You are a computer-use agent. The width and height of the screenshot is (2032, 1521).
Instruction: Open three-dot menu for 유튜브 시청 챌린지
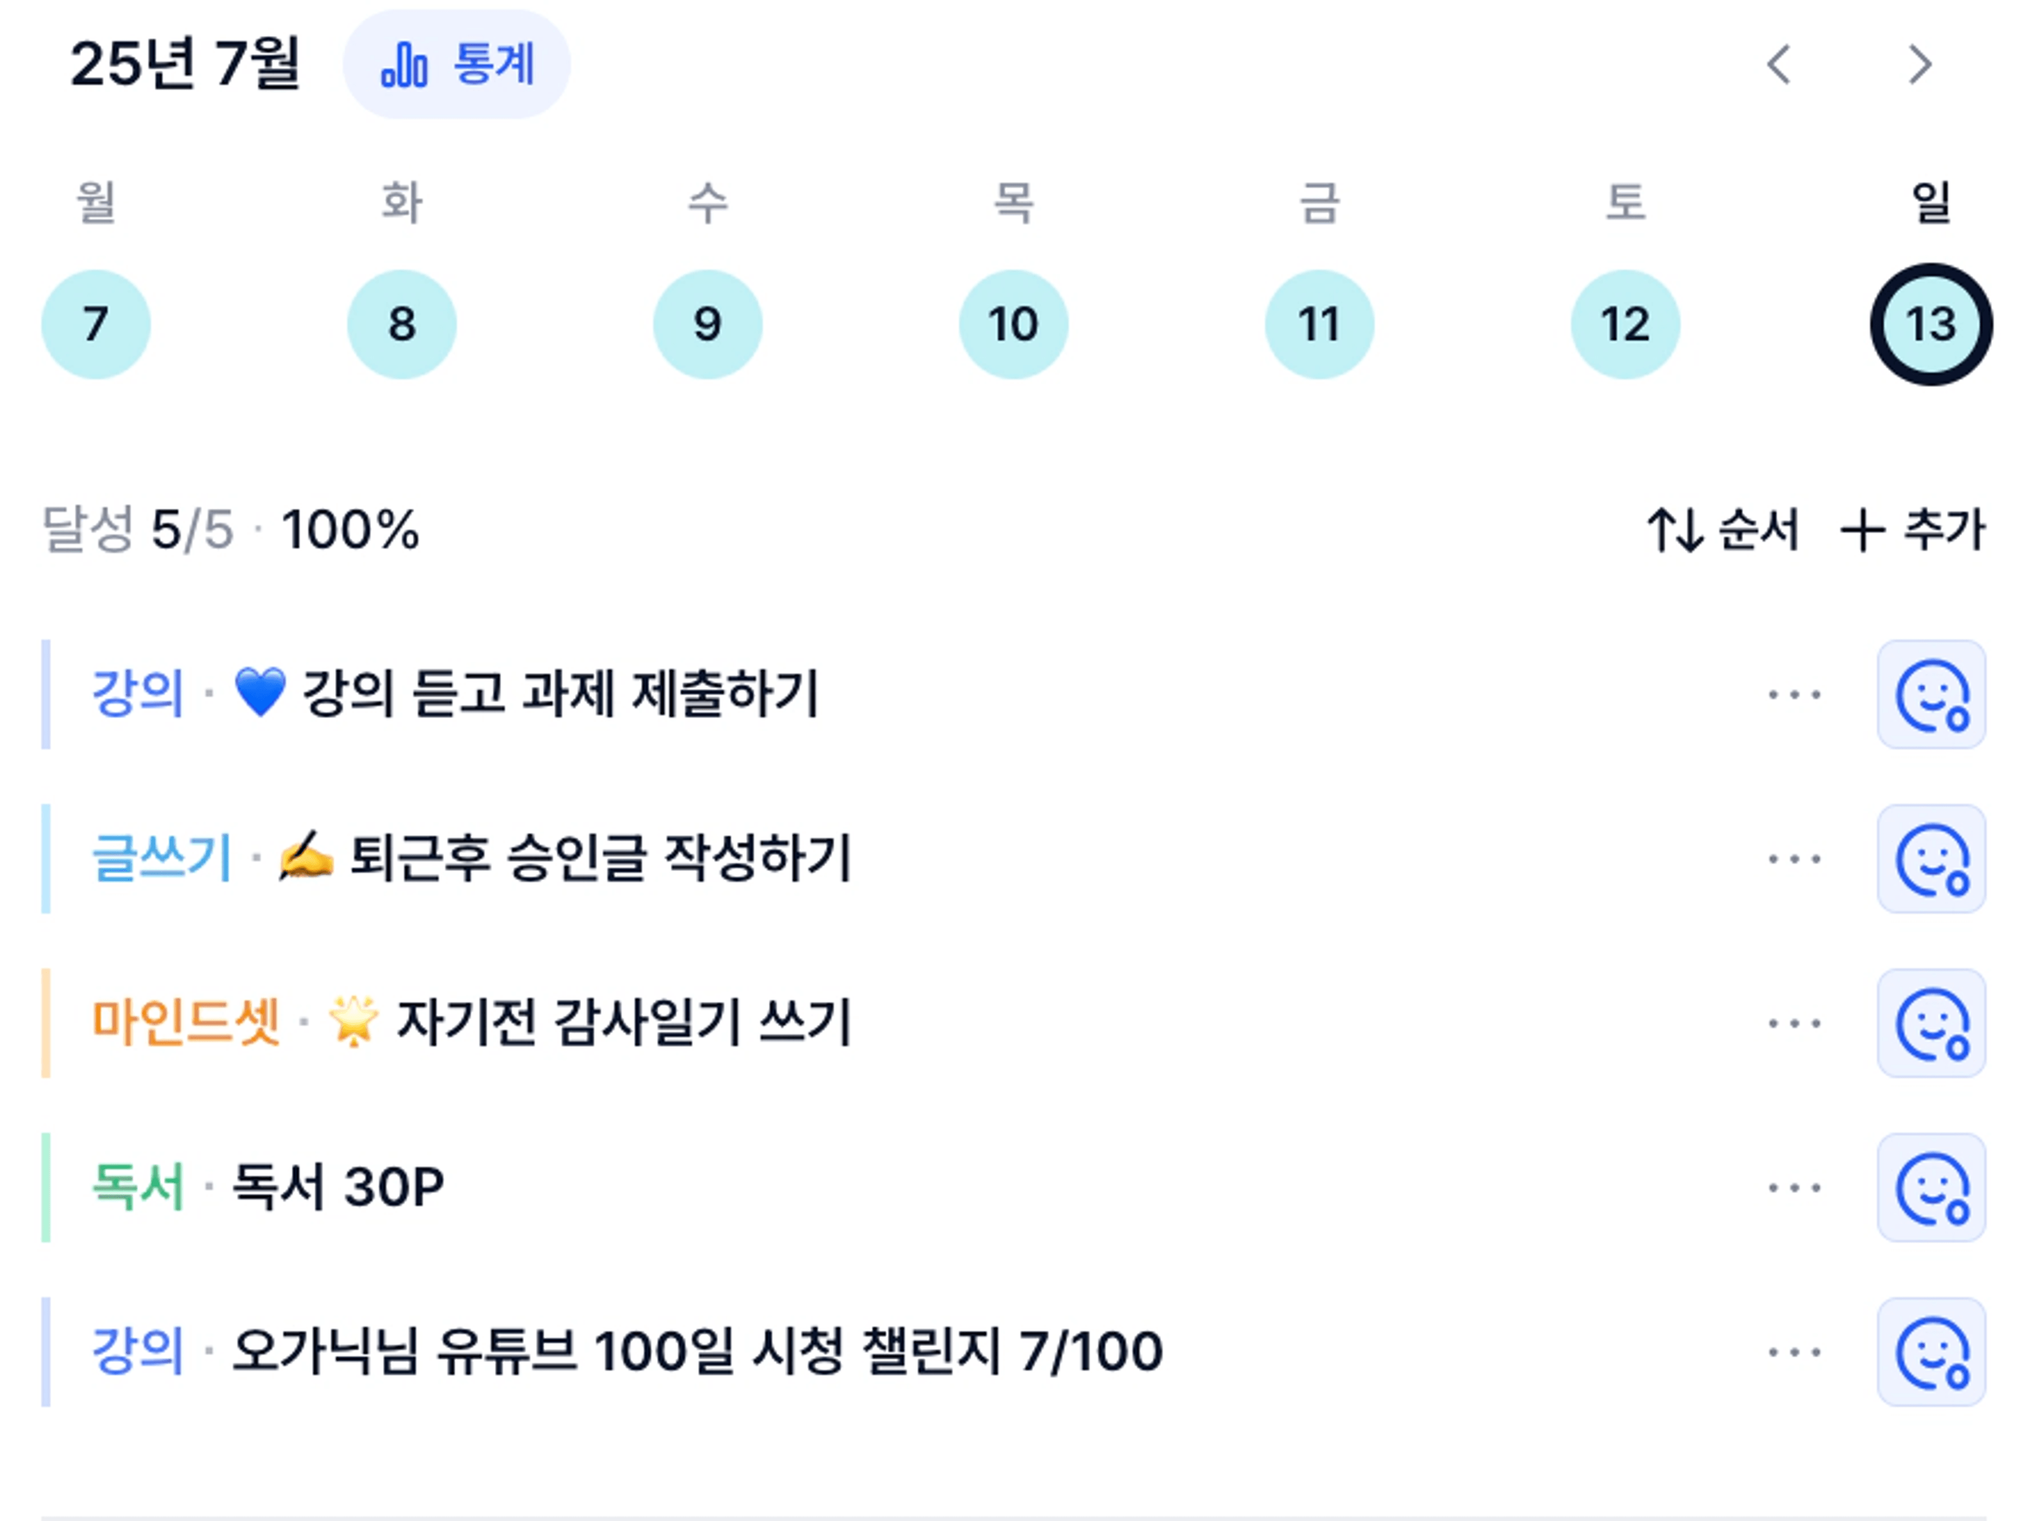(x=1794, y=1352)
